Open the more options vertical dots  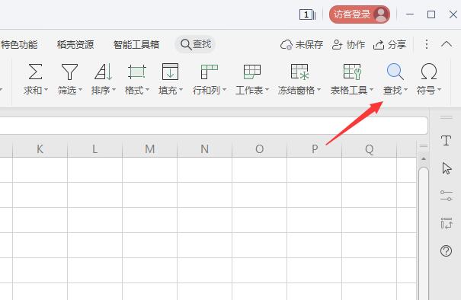coord(427,44)
